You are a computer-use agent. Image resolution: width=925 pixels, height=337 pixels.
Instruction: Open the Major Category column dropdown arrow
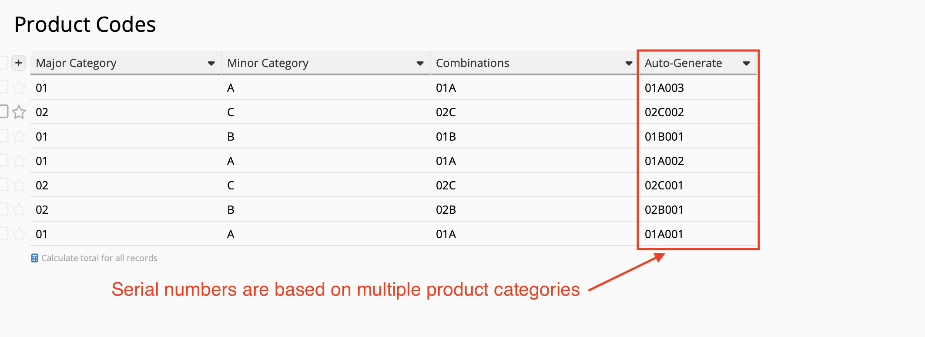211,64
